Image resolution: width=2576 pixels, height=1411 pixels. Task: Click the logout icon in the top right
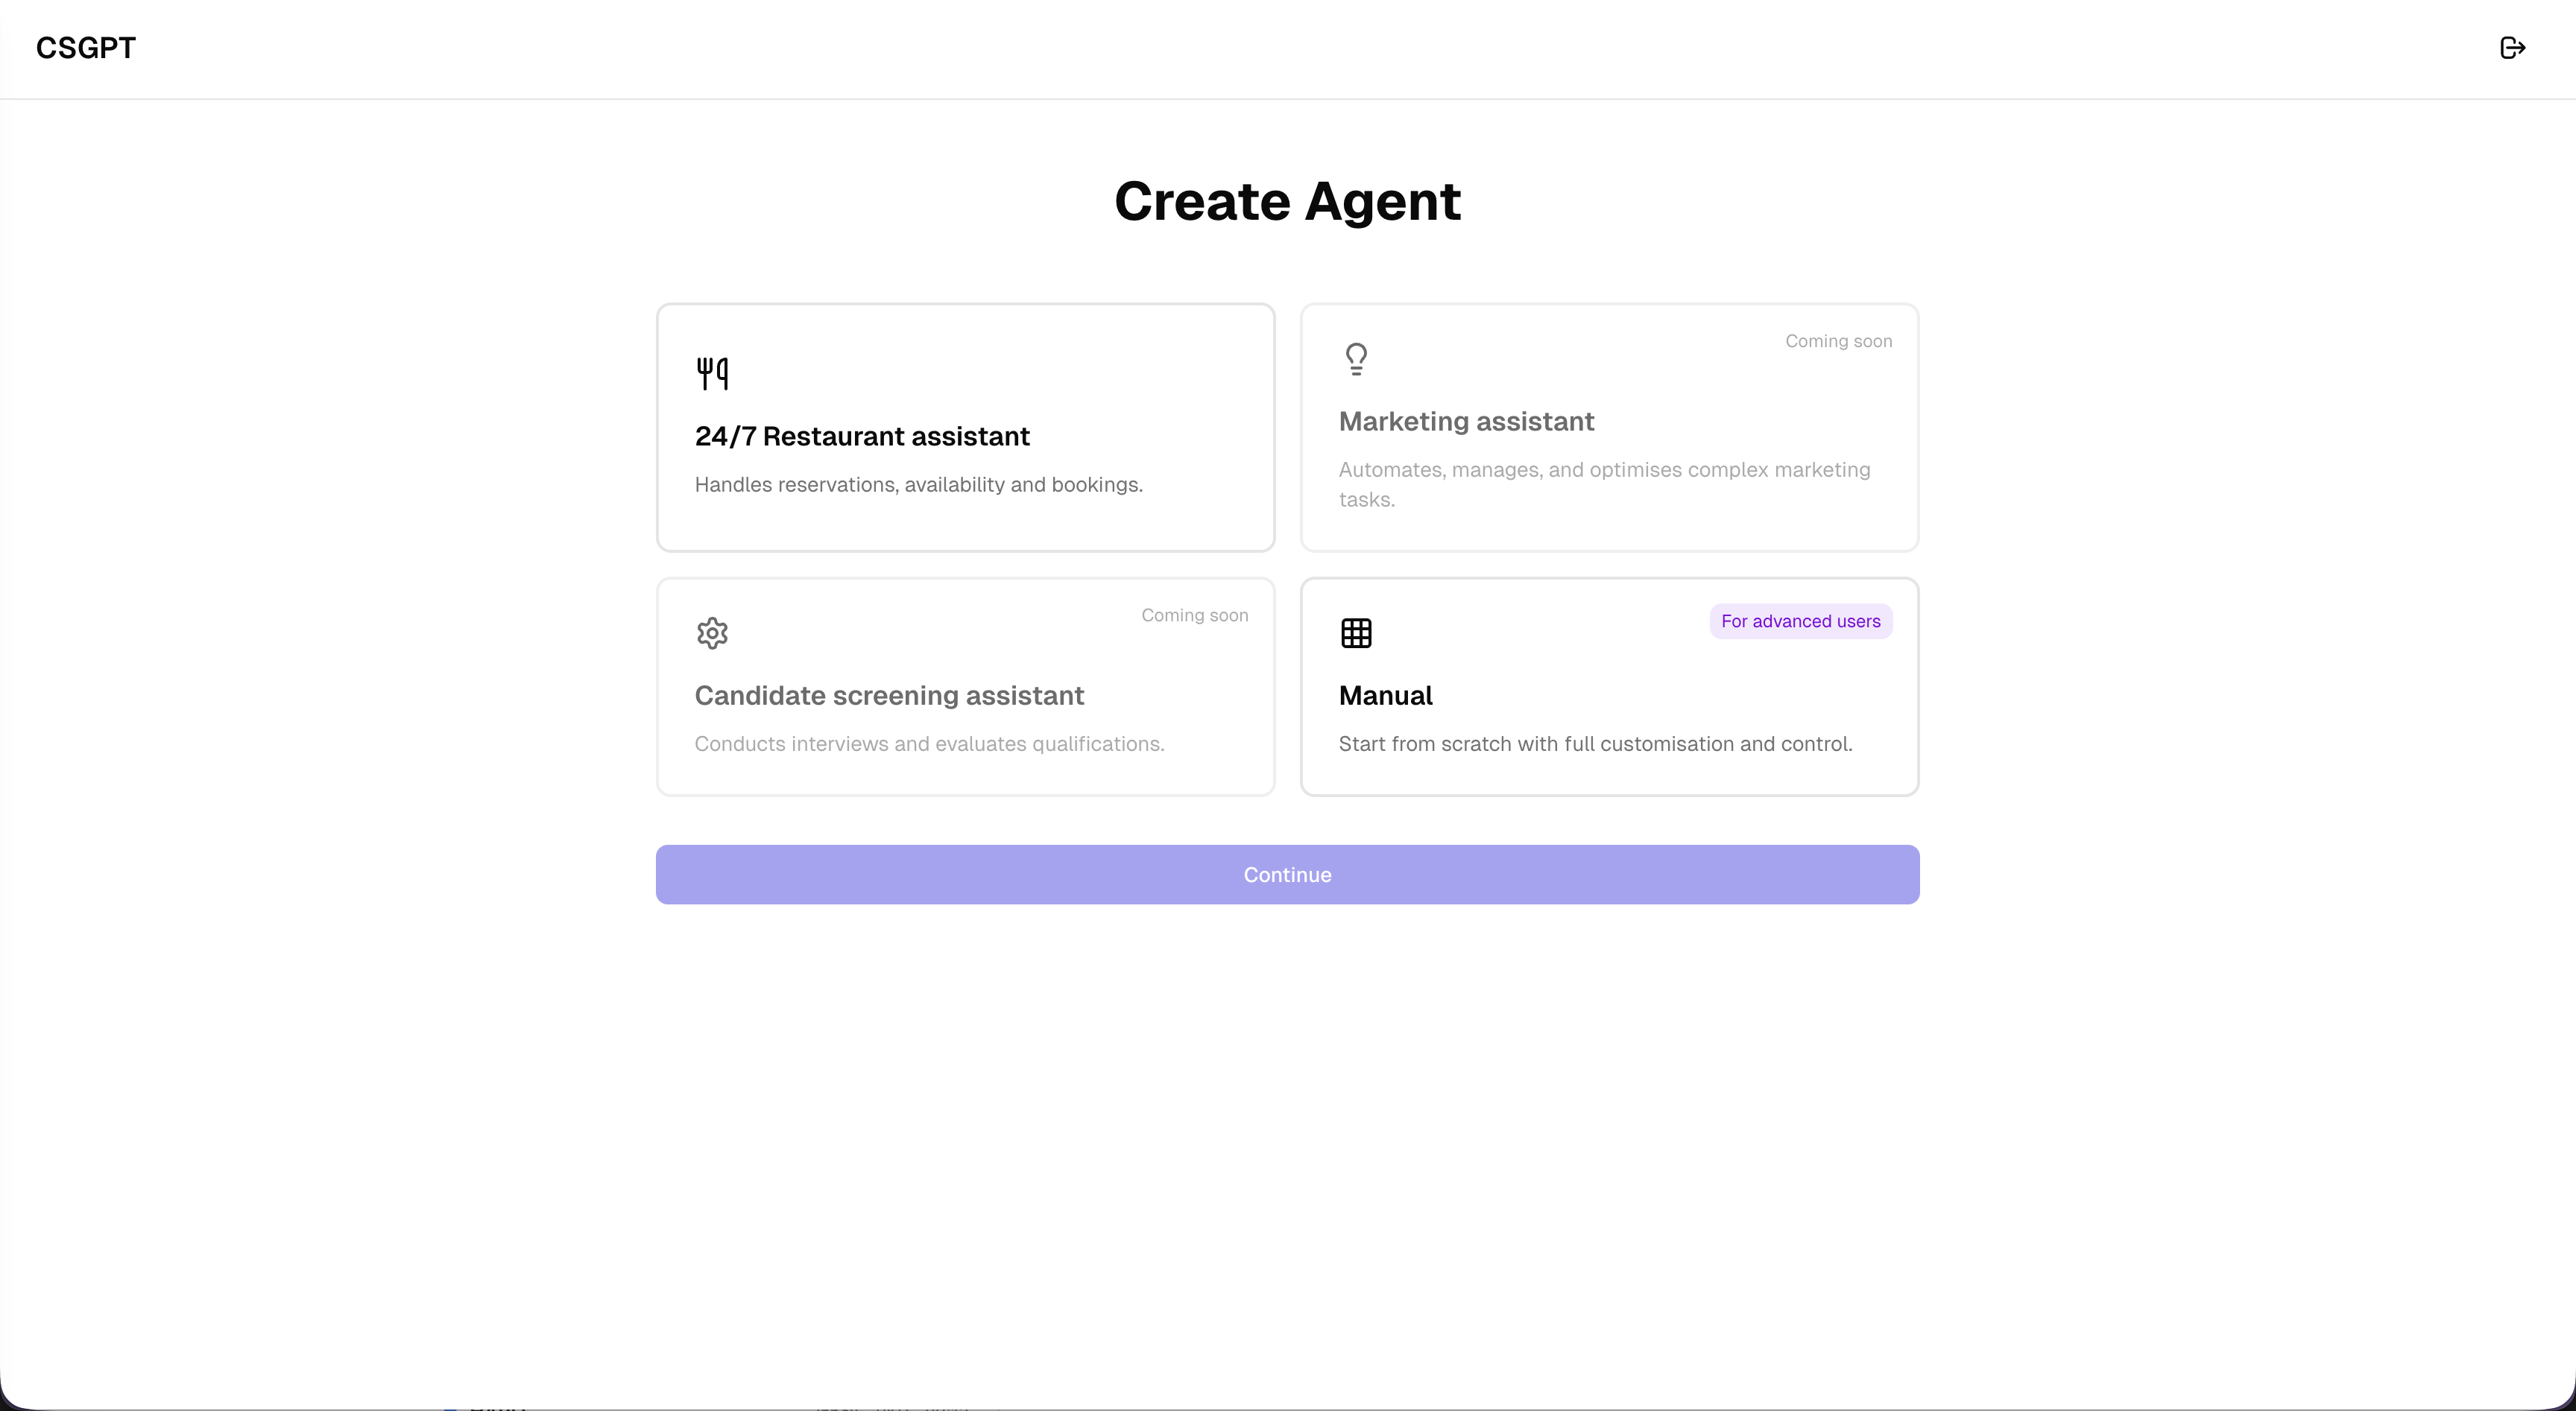2513,47
